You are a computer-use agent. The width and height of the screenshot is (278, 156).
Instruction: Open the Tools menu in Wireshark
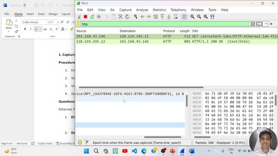pos(212,10)
